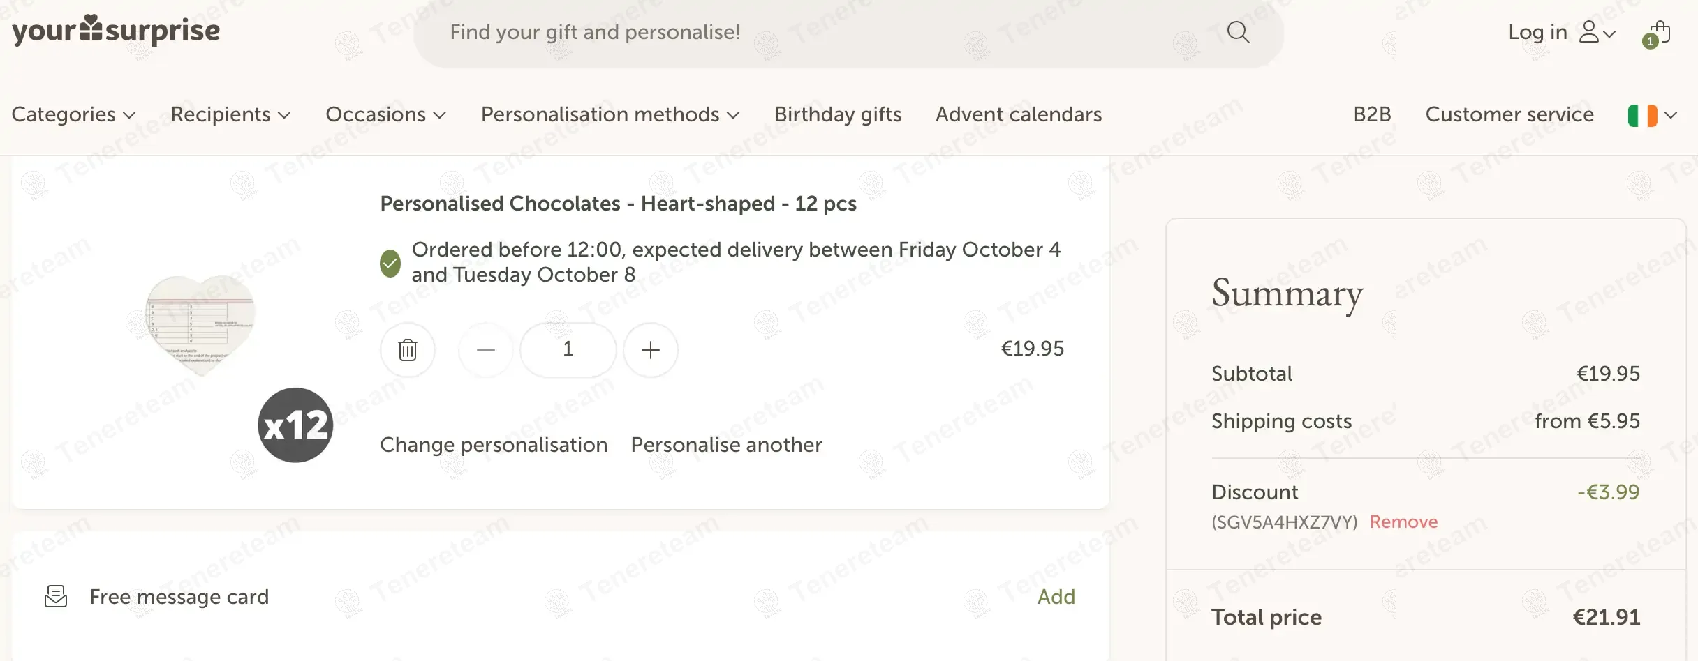Remove the discount code SGV5A4HXZ7VY
Screen dimensions: 1698x661
point(1403,522)
